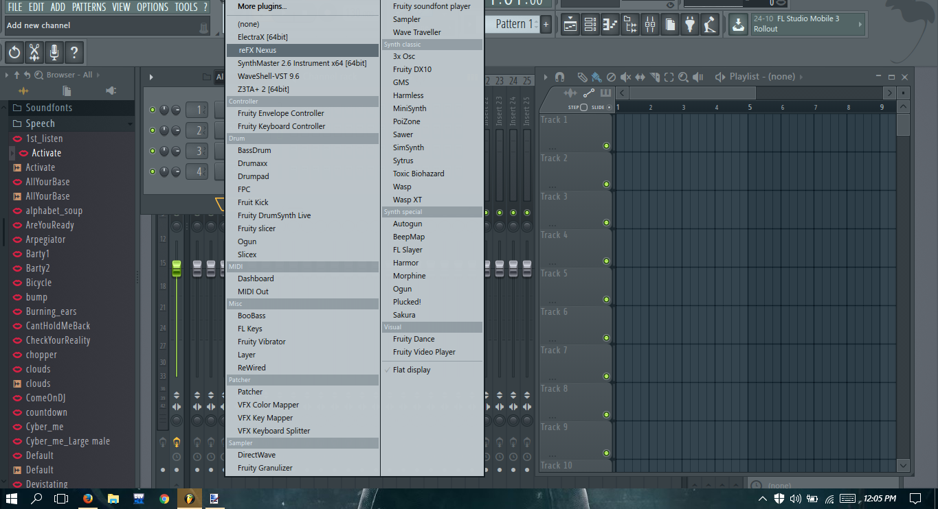This screenshot has height=509, width=938.
Task: Show Browser plugin speaker tab icon
Action: point(111,91)
